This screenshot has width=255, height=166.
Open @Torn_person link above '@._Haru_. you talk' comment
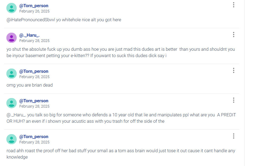click(x=34, y=101)
